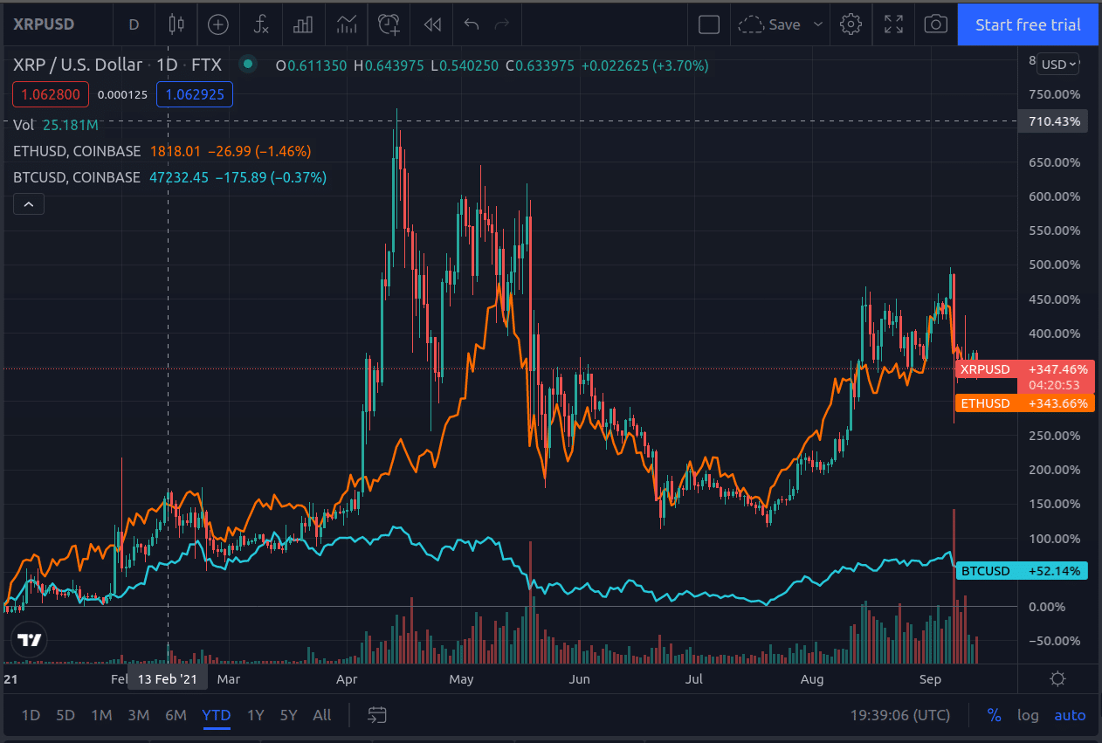Add a comparison symbol with the plus icon

click(x=217, y=24)
